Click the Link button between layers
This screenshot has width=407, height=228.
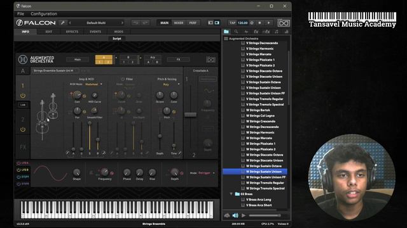(x=23, y=104)
